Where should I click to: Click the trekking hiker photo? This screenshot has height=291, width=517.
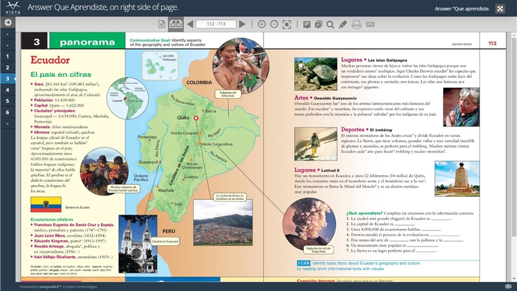pos(315,144)
